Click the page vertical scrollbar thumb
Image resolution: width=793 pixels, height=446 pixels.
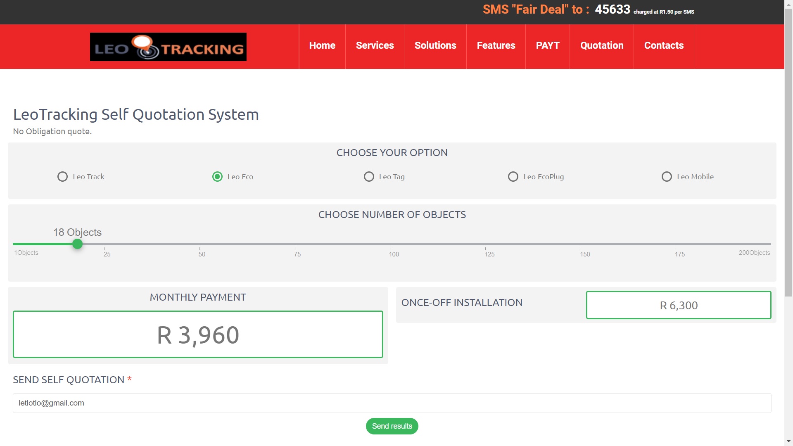(x=788, y=153)
